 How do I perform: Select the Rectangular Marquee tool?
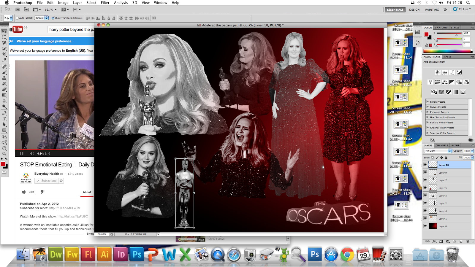(x=4, y=37)
